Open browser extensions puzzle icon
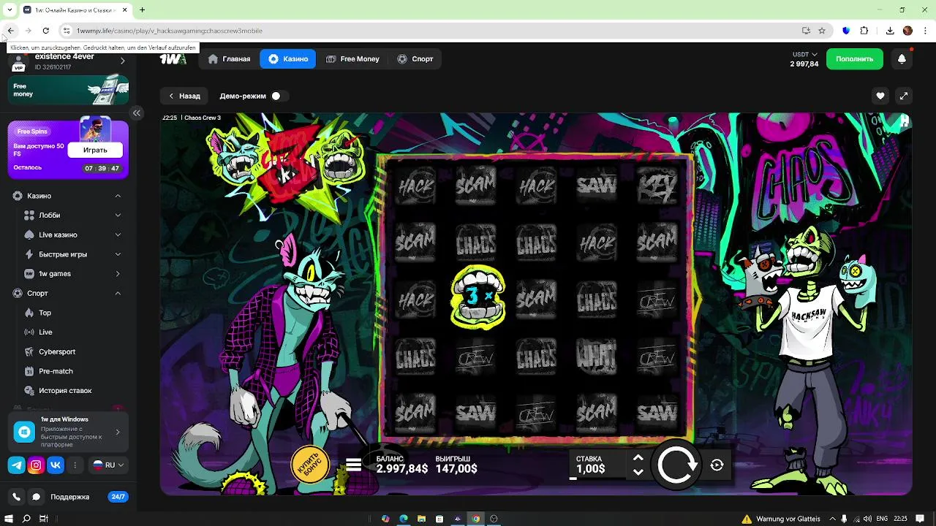 (864, 31)
